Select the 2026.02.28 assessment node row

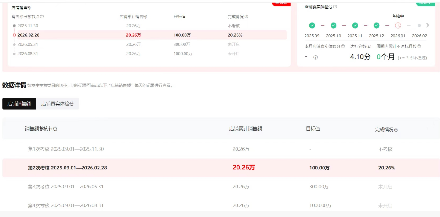click(x=28, y=35)
